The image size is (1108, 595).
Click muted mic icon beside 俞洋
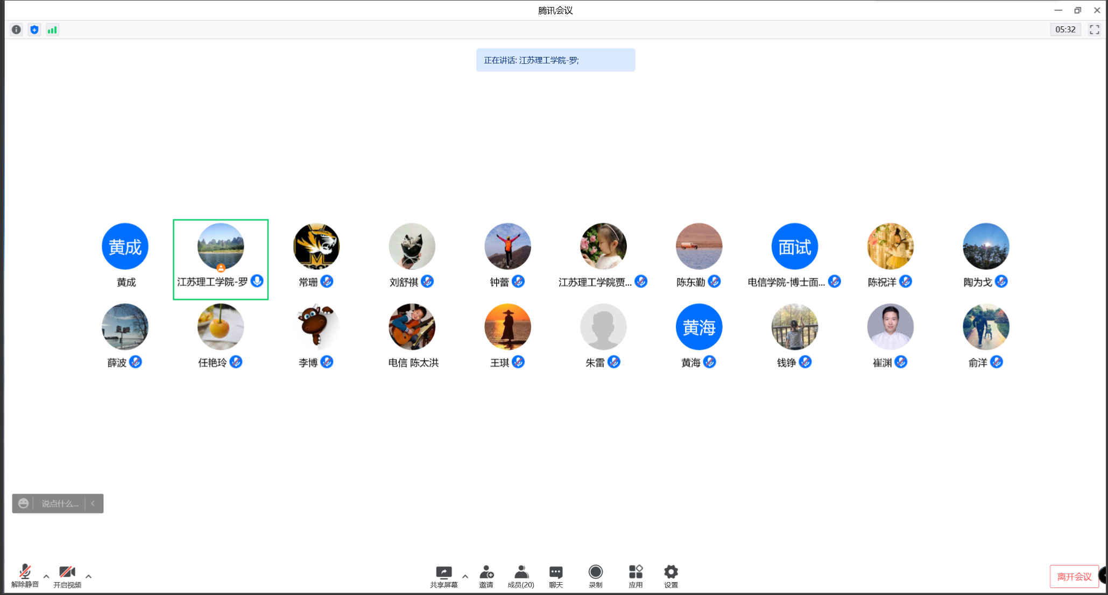coord(997,362)
